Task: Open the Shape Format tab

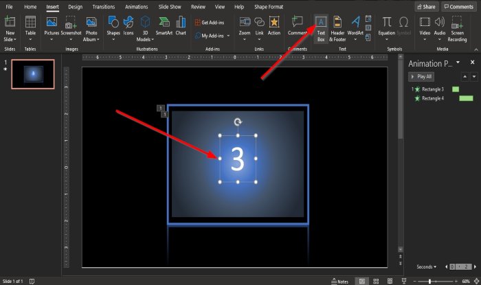Action: (269, 7)
